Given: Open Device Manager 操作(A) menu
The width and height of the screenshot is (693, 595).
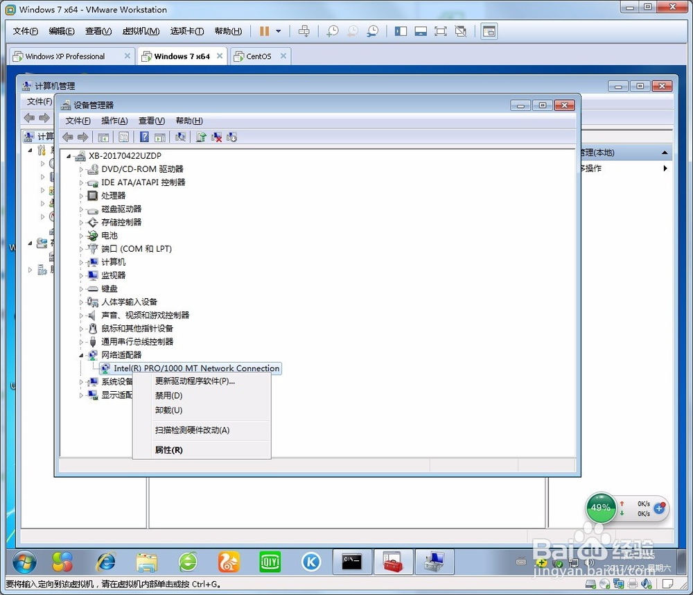Looking at the screenshot, I should pos(114,121).
